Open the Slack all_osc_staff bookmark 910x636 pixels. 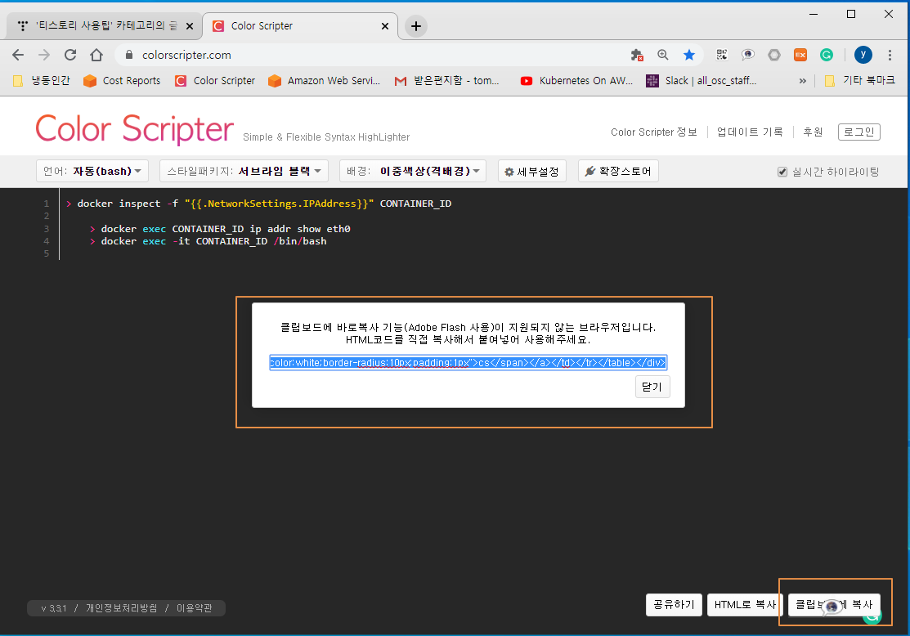[x=701, y=81]
